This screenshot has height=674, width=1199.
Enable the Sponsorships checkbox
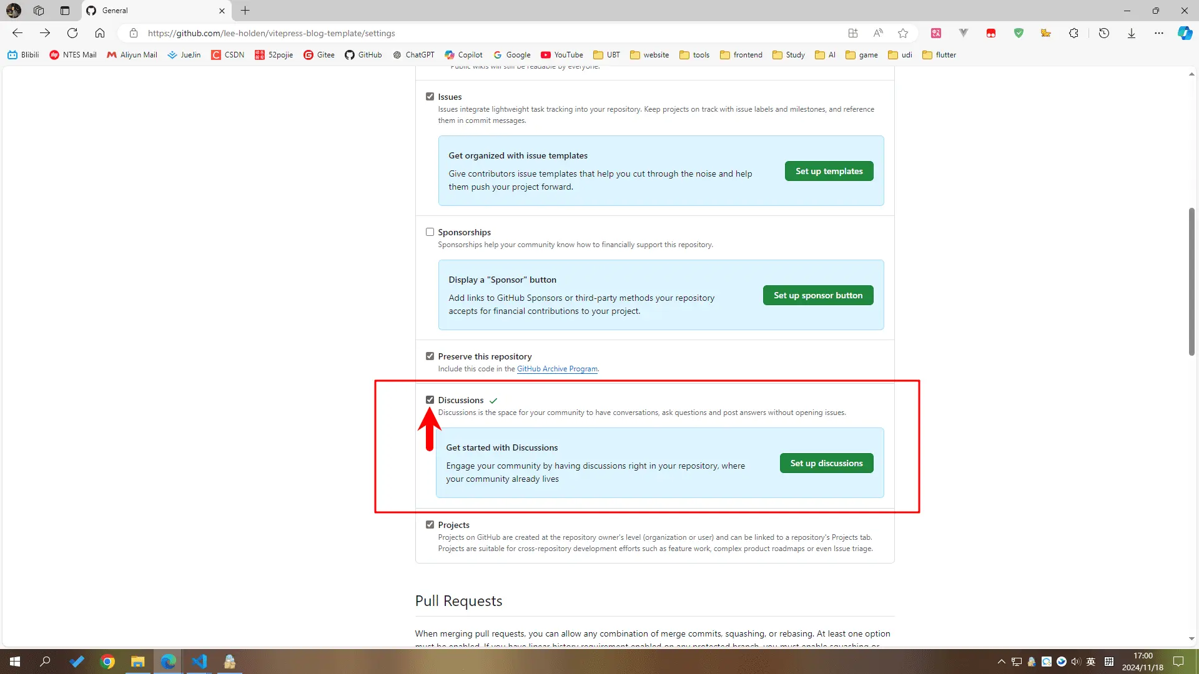point(430,232)
